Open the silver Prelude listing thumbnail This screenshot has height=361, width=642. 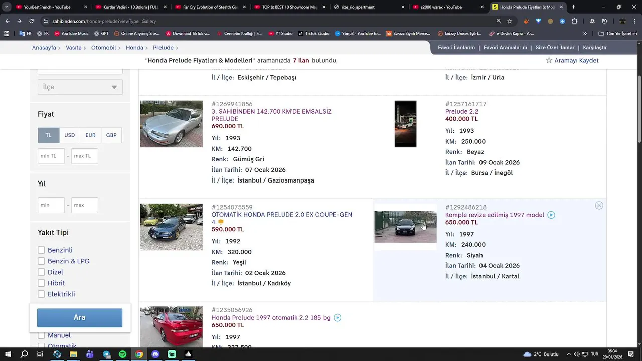(x=172, y=124)
